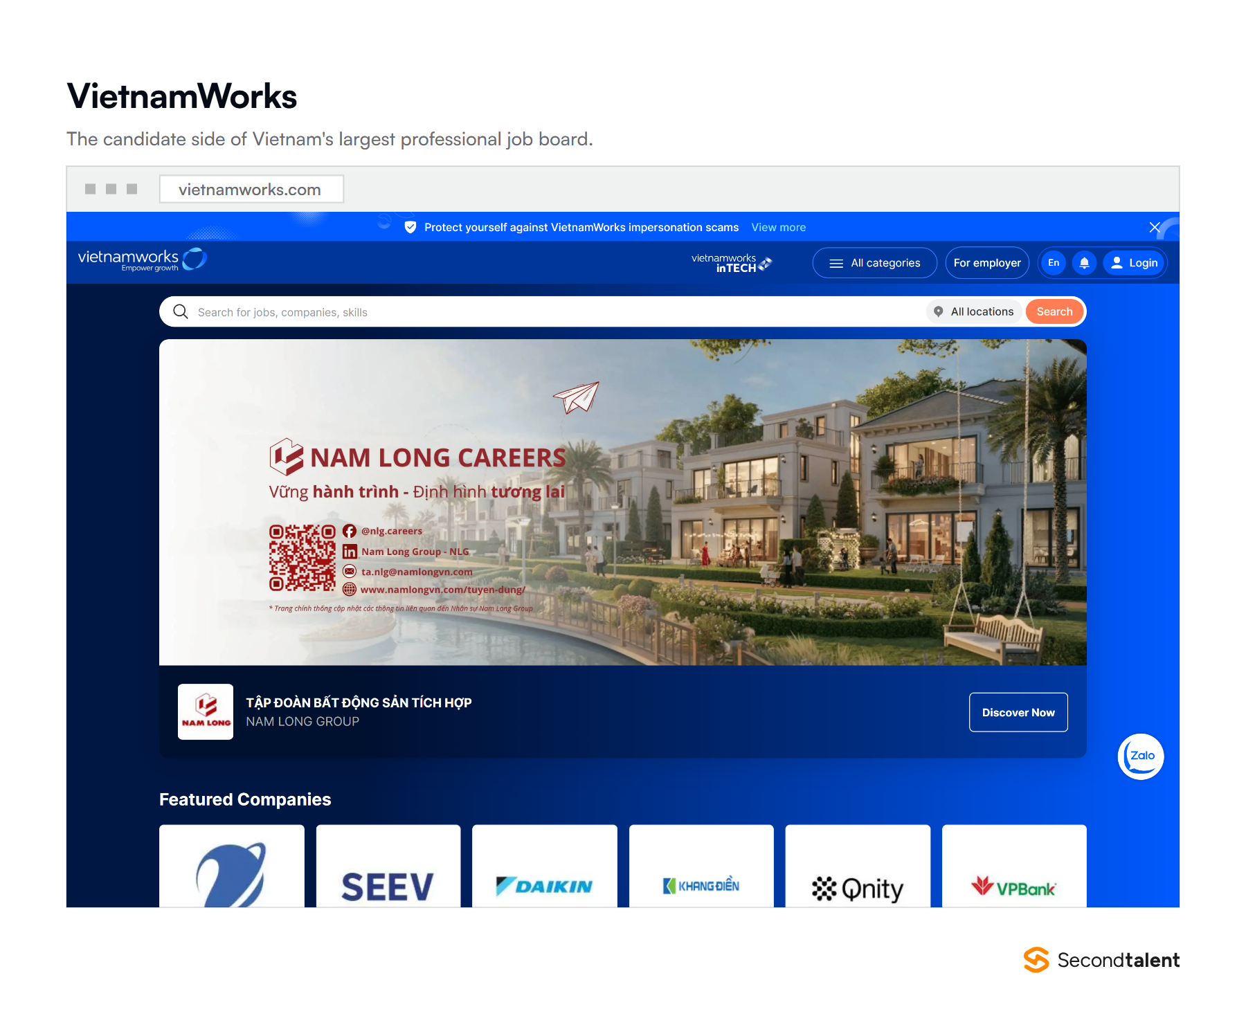Click the Secondtalent logo

point(1101,960)
